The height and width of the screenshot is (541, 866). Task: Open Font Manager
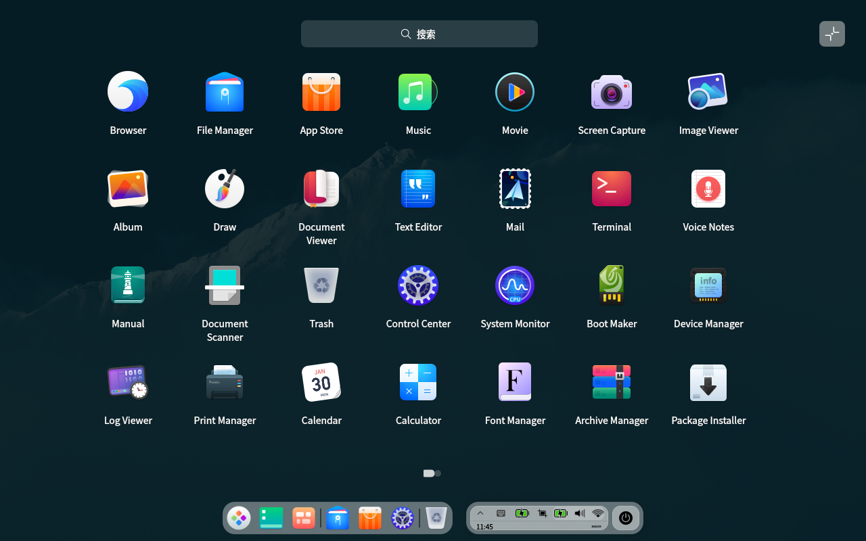(x=515, y=382)
